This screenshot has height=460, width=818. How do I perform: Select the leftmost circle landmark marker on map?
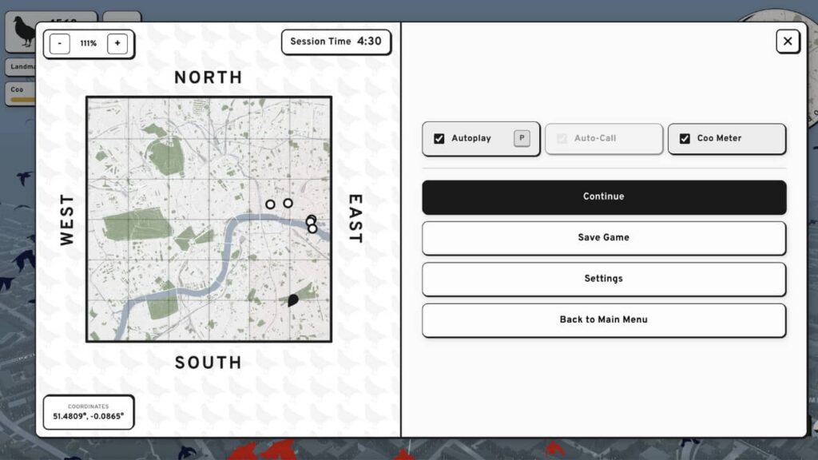point(270,204)
